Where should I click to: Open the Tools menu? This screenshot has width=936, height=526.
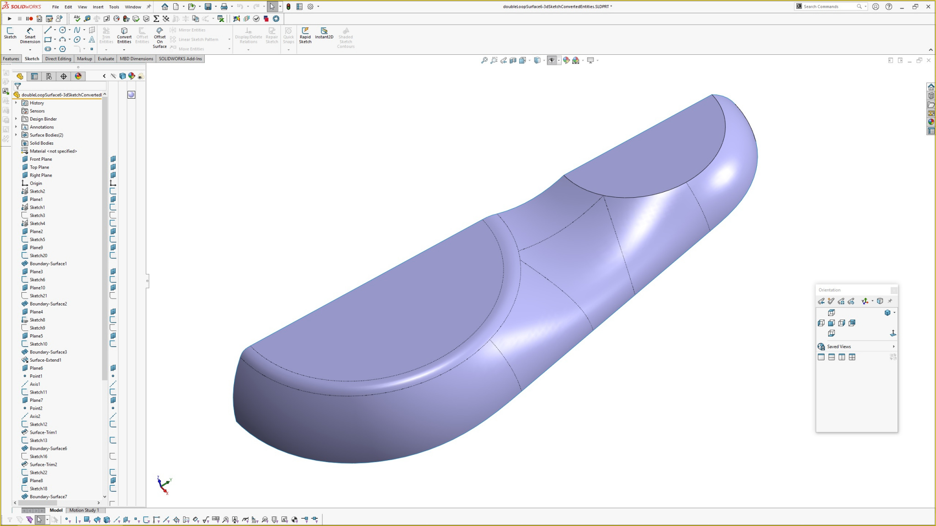pyautogui.click(x=114, y=7)
